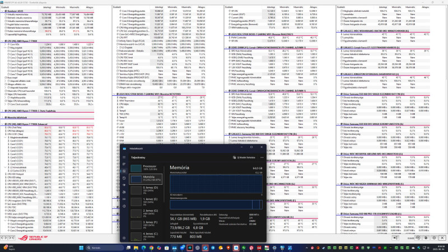Open Details icon in Task Manager sidebar
The image size is (448, 252).
[124, 199]
